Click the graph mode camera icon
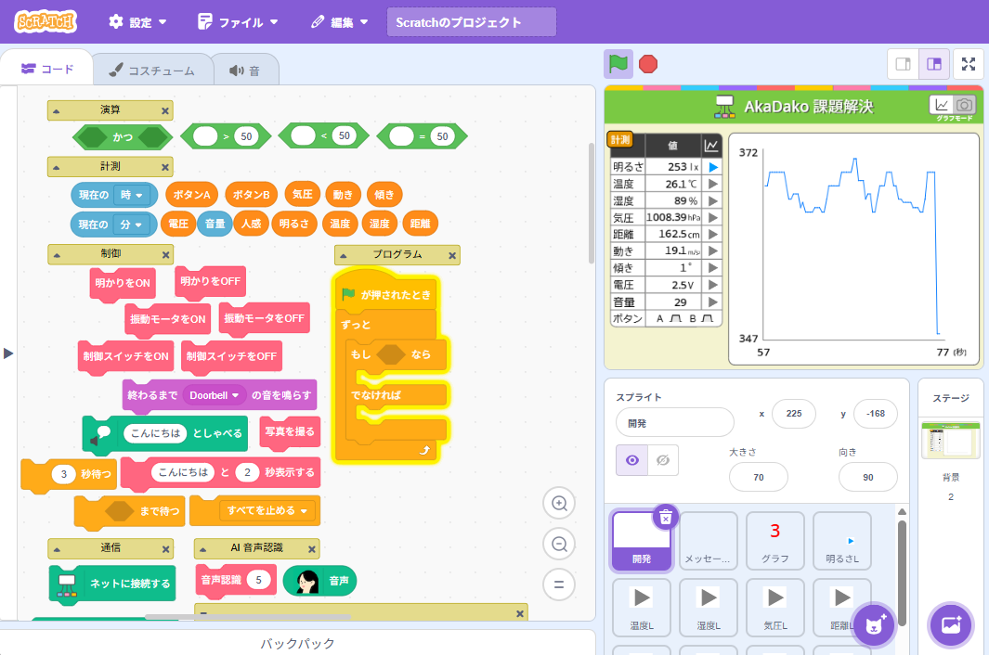Image resolution: width=989 pixels, height=655 pixels. pyautogui.click(x=965, y=105)
